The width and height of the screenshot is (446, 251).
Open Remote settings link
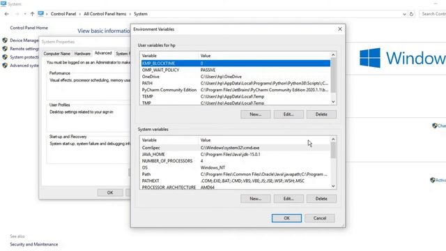coord(24,49)
